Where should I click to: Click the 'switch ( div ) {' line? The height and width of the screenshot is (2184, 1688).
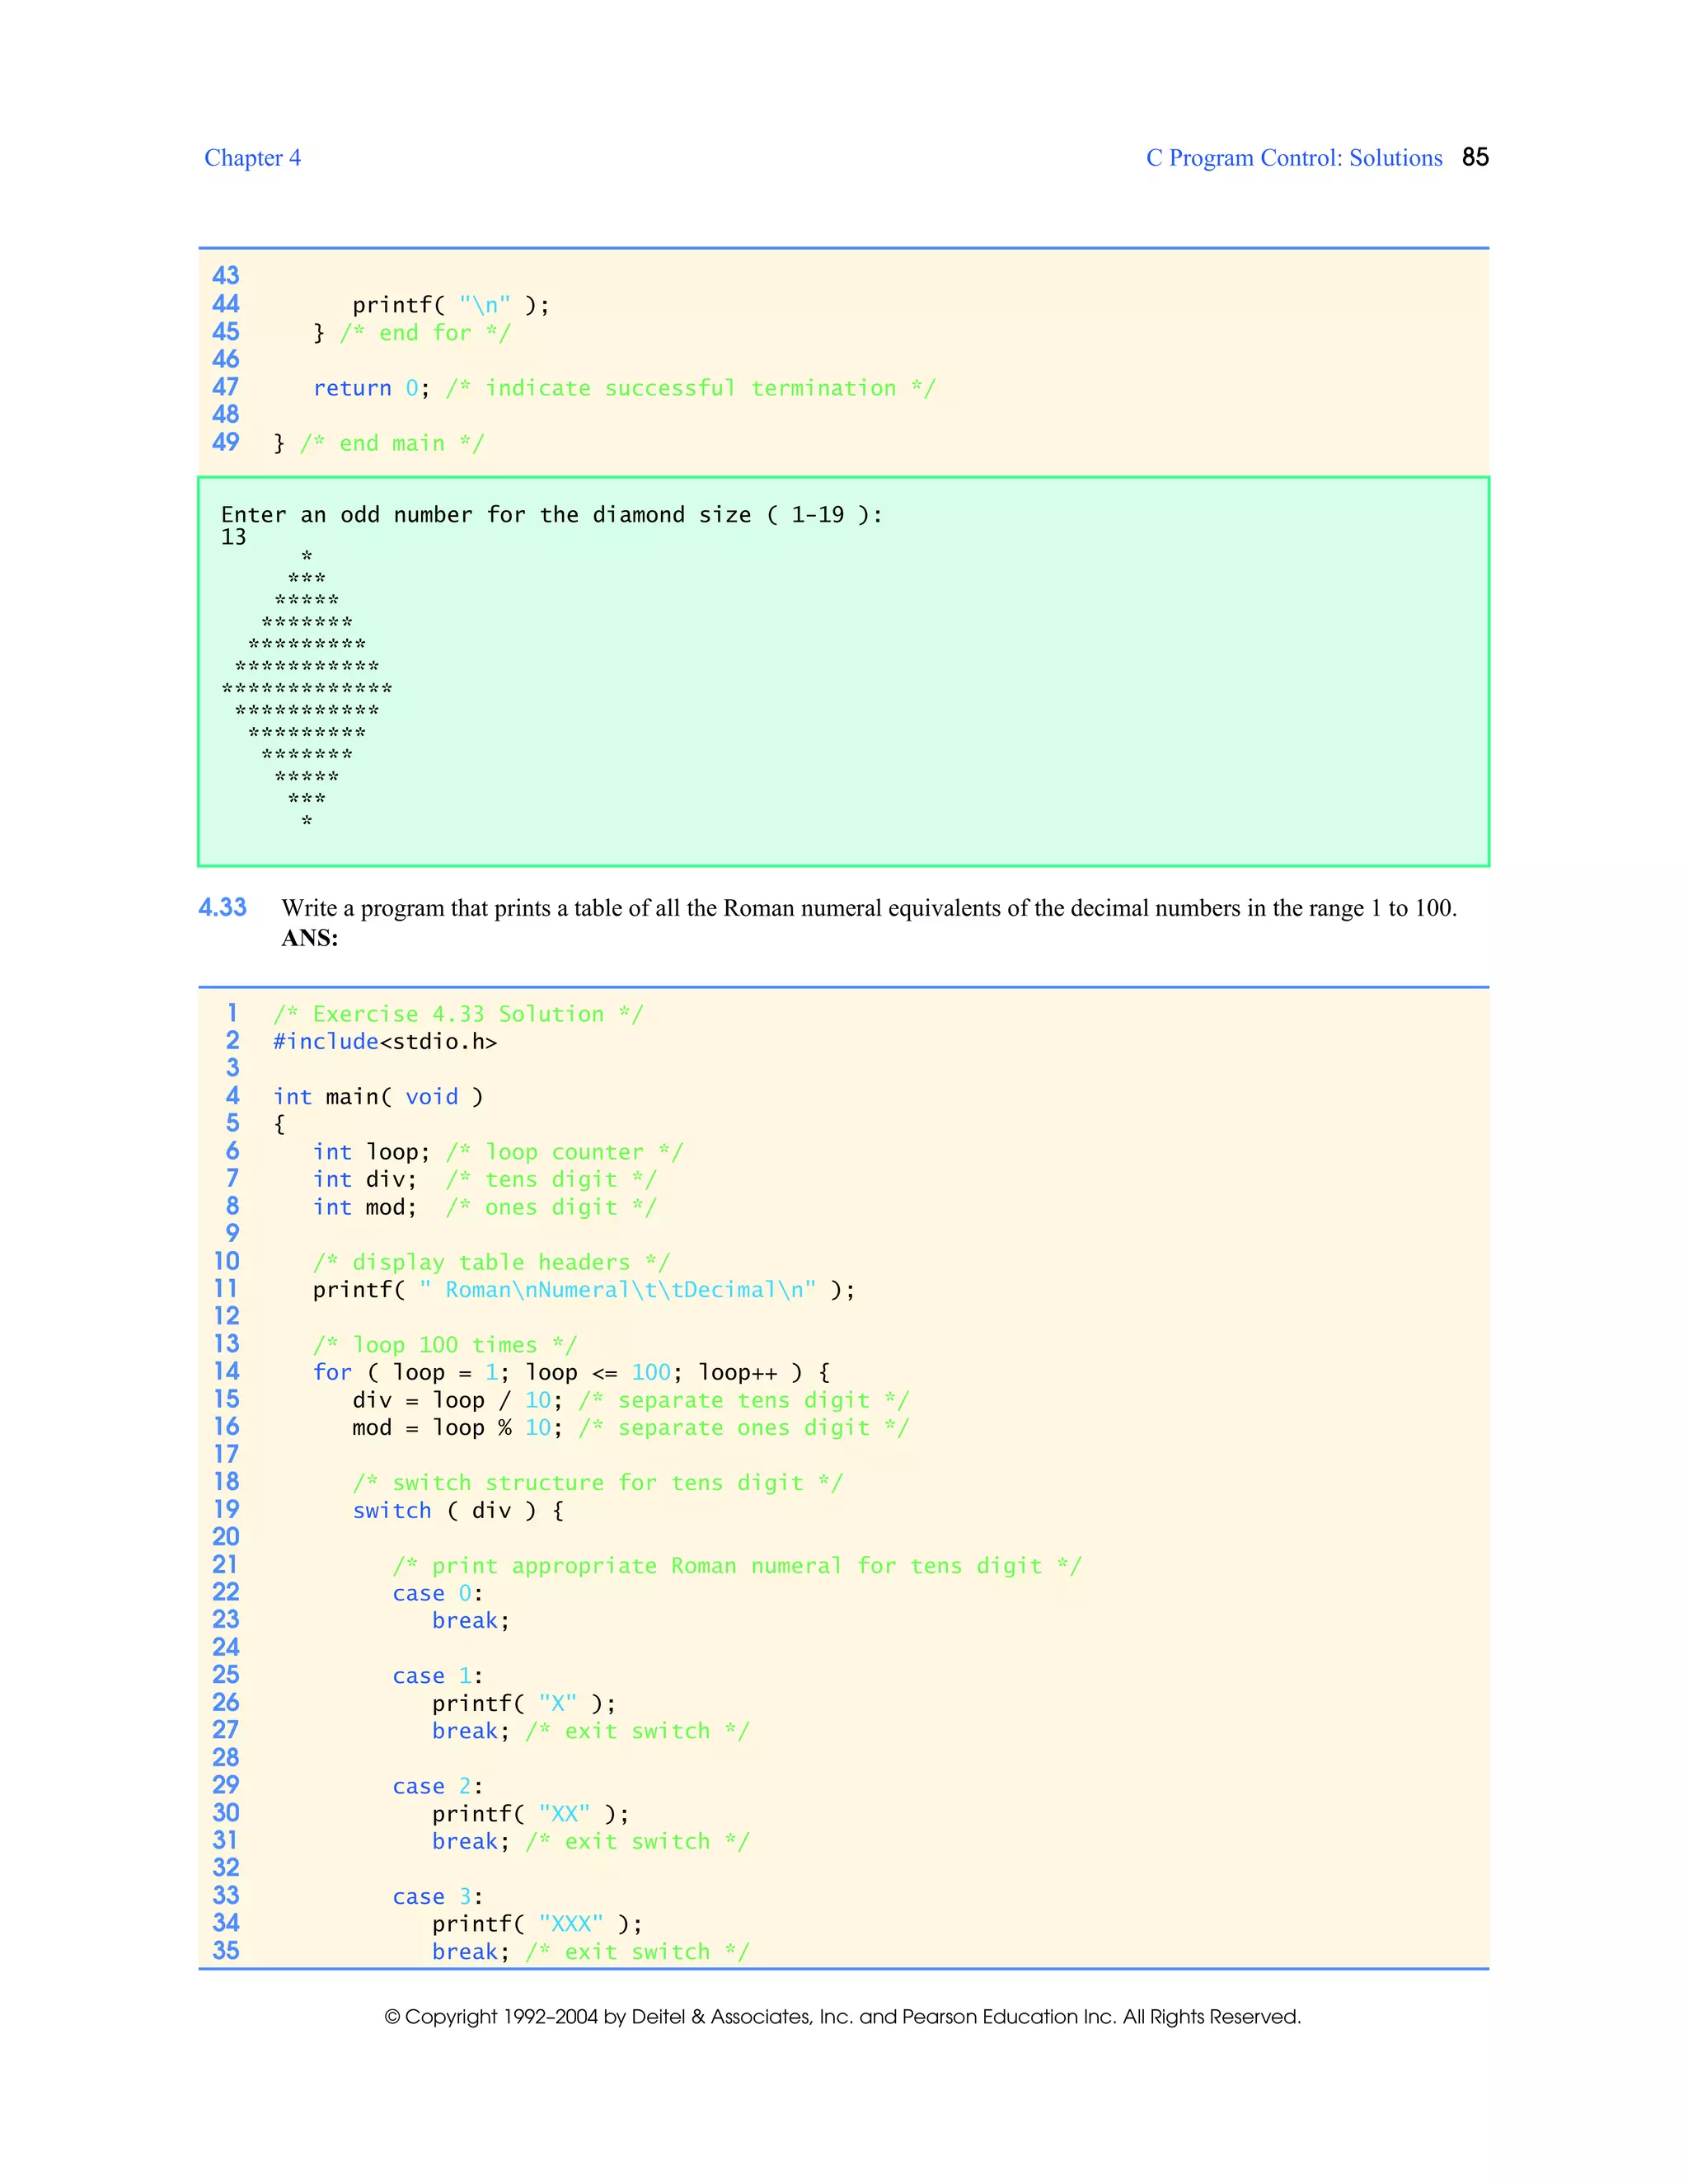pos(458,1511)
